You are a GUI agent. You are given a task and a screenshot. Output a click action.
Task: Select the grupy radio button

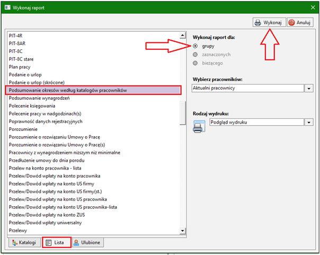click(195, 46)
